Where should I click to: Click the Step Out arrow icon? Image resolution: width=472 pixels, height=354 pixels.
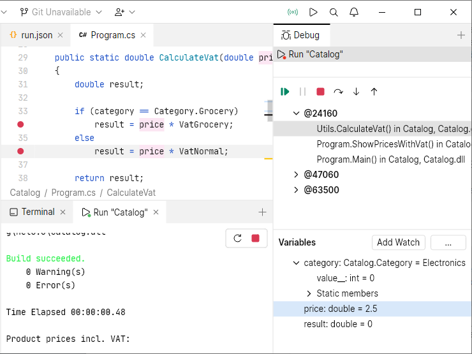374,92
